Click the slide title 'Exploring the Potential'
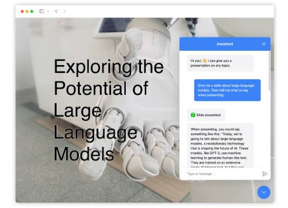288x208 pixels. click(x=108, y=110)
